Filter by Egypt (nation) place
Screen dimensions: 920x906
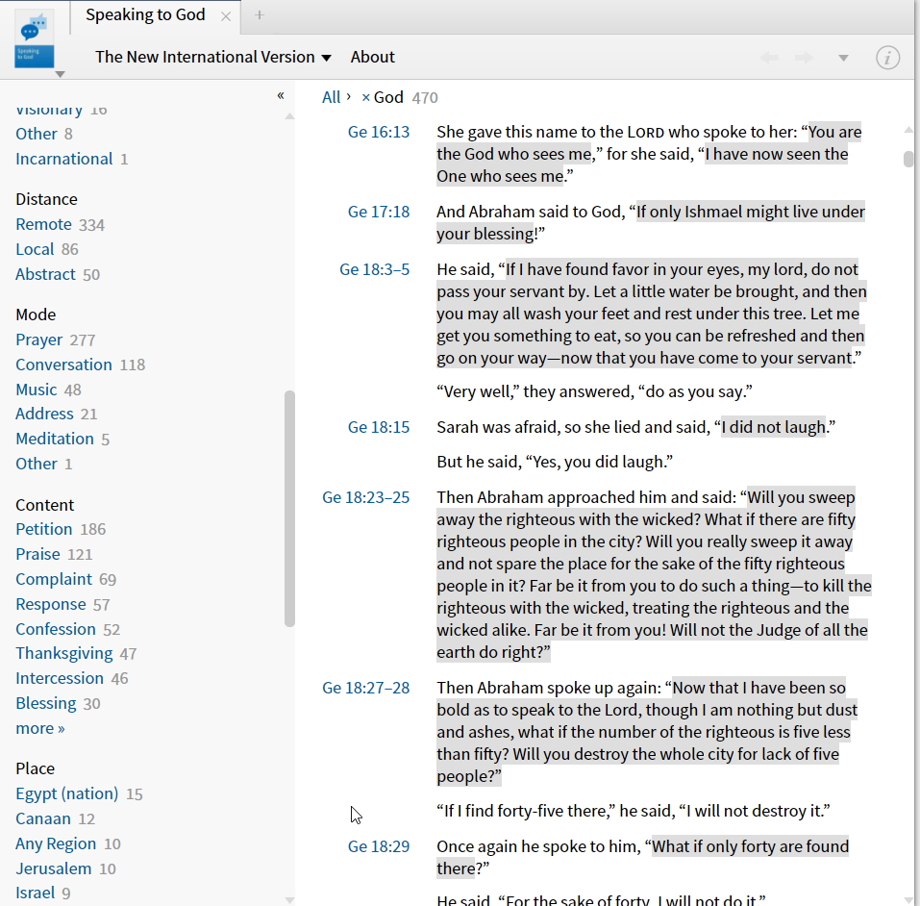(x=67, y=793)
